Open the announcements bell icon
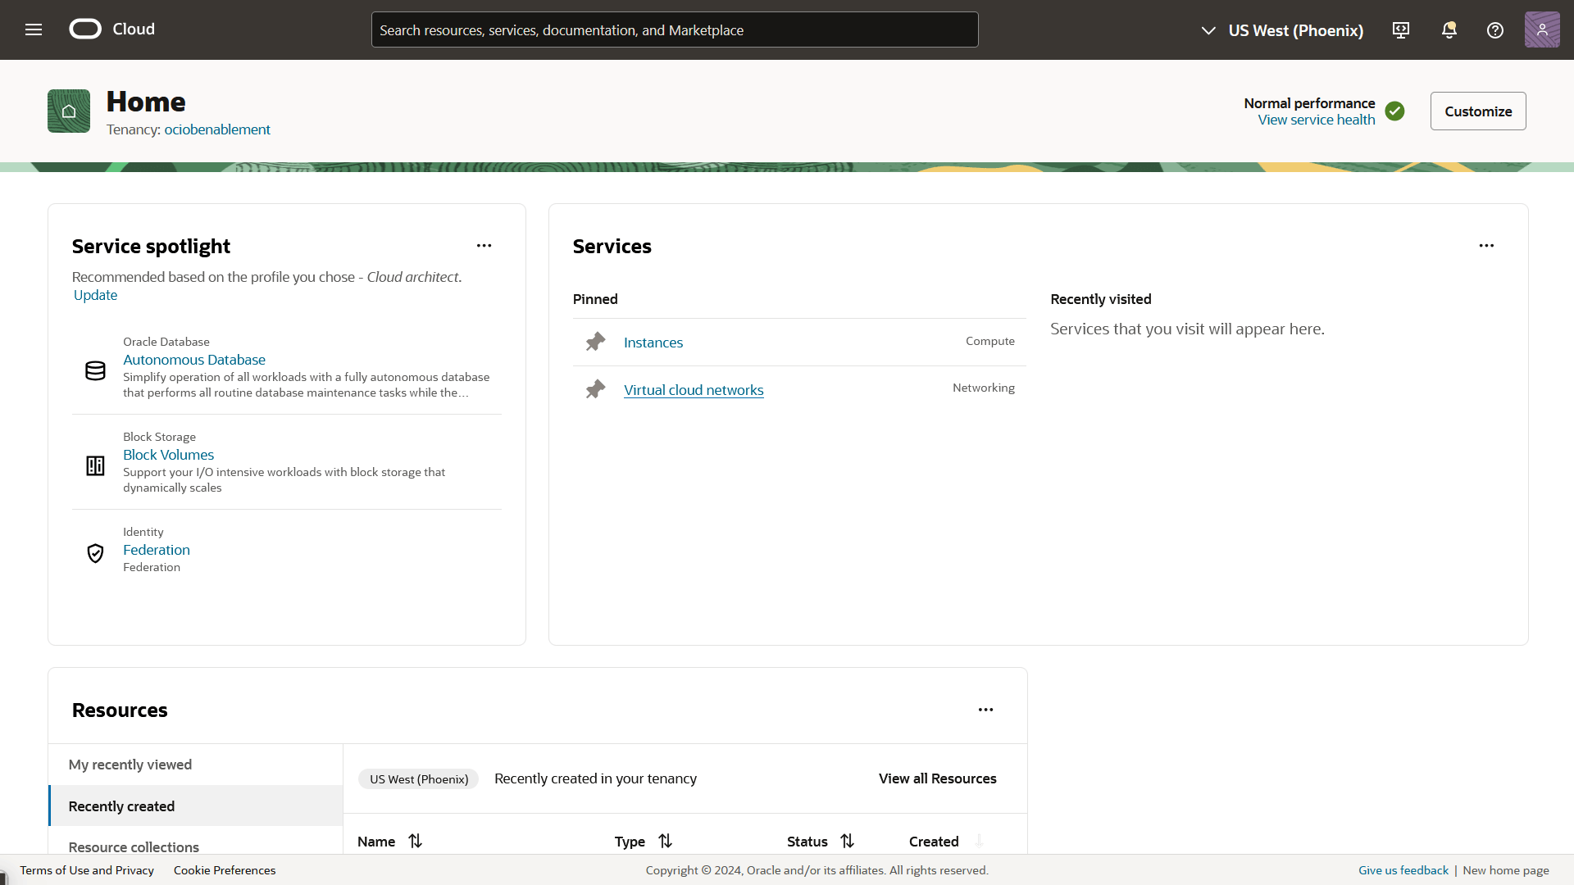 [x=1449, y=30]
